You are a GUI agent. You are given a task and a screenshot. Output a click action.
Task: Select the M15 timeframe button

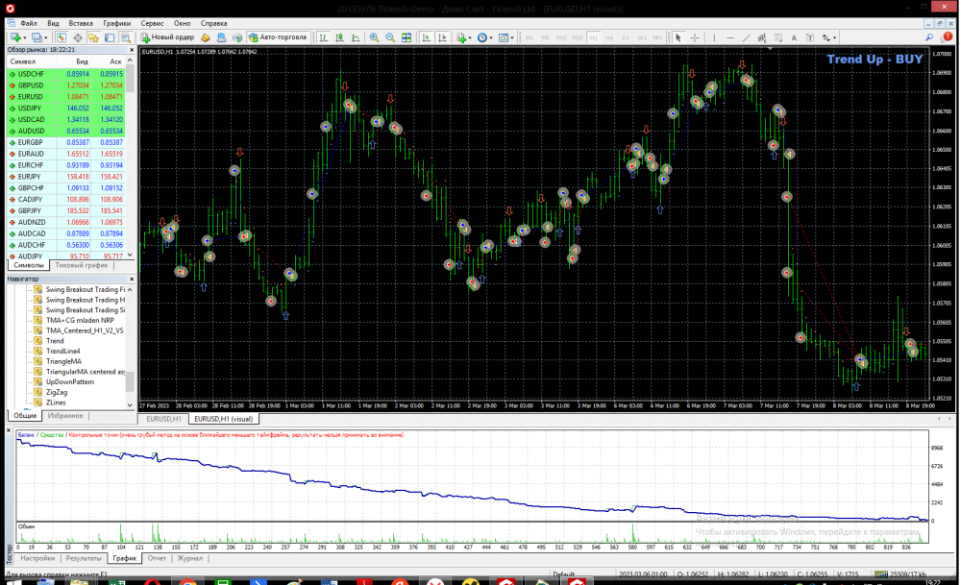560,38
